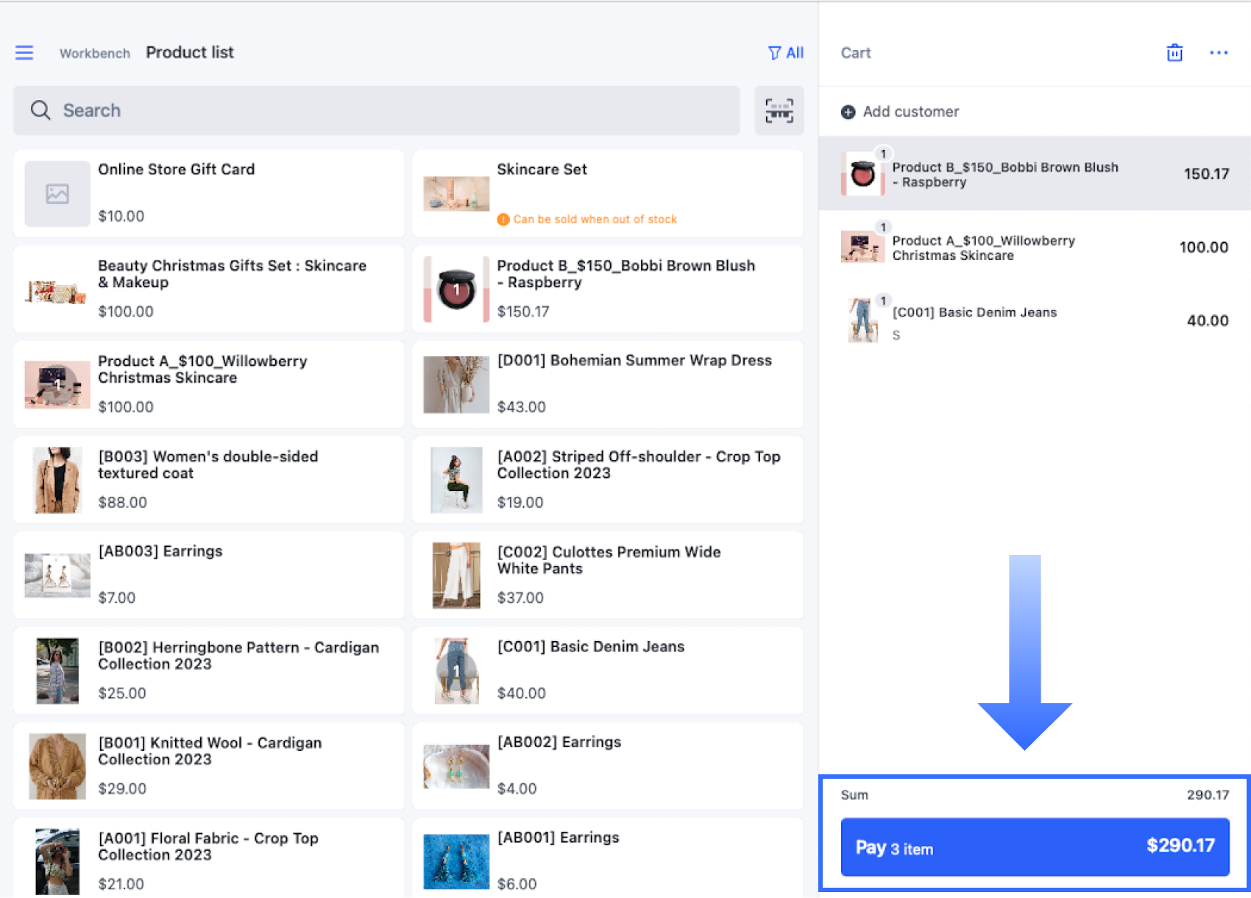
Task: Select Bobbi Brown Blush cart line name
Action: (x=1005, y=174)
